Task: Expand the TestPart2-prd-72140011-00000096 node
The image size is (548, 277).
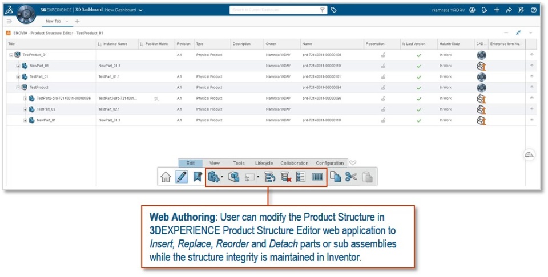Action: (x=25, y=99)
